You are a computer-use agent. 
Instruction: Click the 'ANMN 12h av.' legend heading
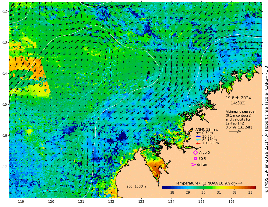coord(207,129)
